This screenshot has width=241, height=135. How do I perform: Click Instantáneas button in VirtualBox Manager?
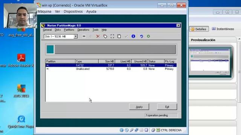click(x=223, y=29)
